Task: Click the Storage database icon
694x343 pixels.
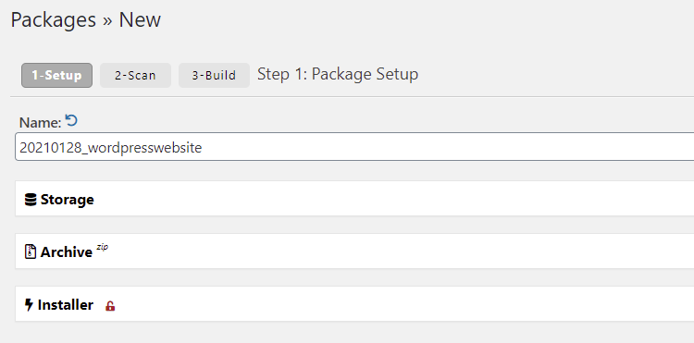Action: coord(31,200)
